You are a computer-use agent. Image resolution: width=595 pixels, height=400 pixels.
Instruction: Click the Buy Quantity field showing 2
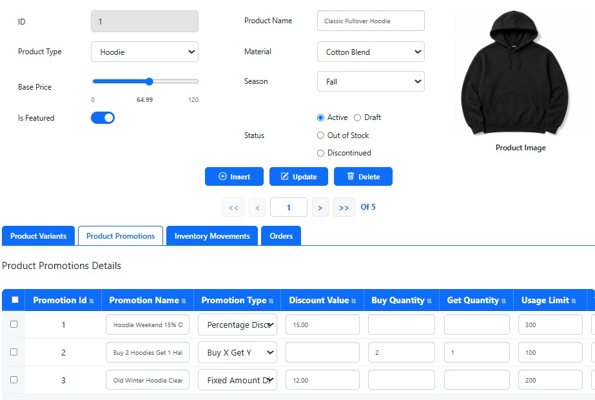[402, 352]
